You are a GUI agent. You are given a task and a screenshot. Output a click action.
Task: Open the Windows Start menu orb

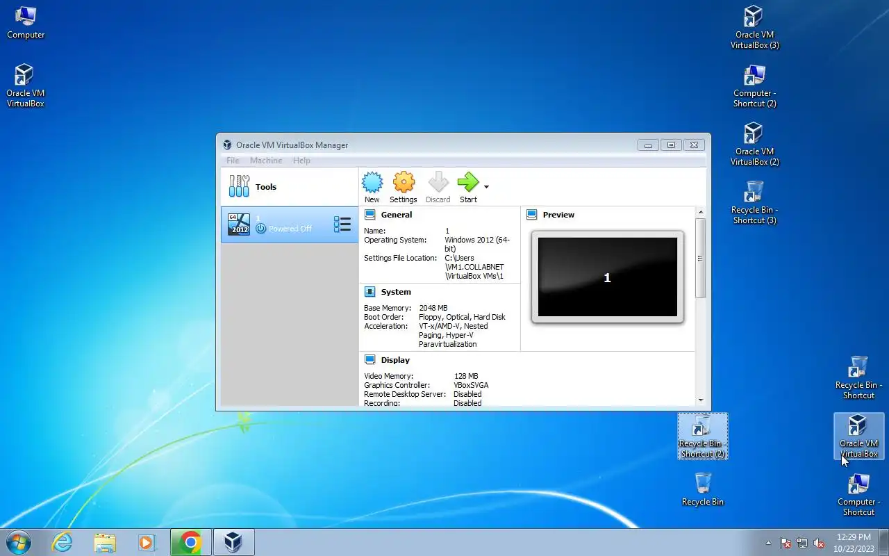[19, 542]
